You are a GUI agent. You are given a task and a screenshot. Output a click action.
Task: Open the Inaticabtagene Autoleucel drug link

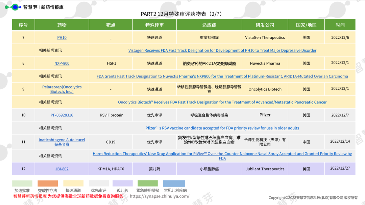[x=62, y=142]
